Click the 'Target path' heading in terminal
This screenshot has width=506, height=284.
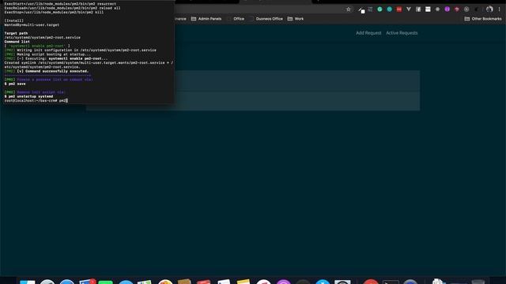(16, 33)
